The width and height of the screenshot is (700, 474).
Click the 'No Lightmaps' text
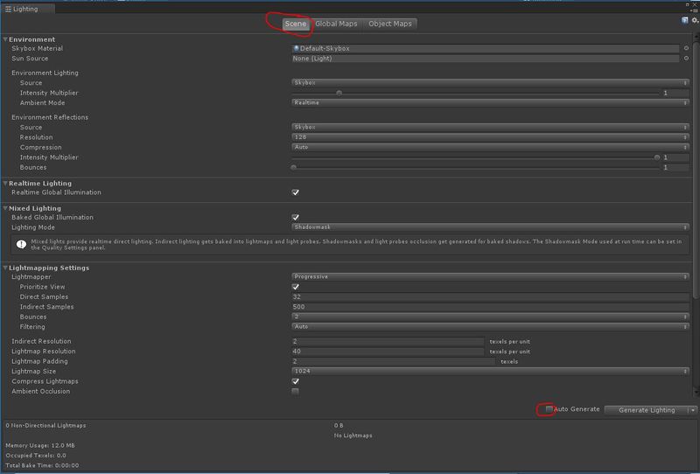click(x=353, y=436)
